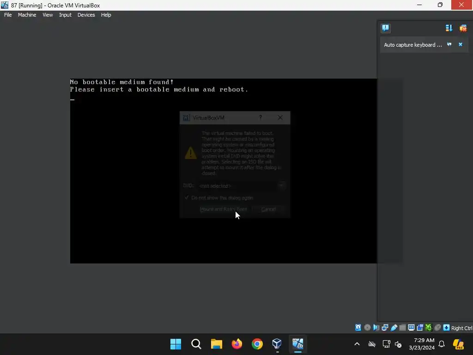This screenshot has width=473, height=355.
Task: Dismiss the Auto capture keyboard notification
Action: click(x=461, y=44)
